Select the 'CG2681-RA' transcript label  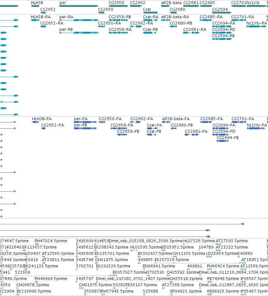tap(195, 30)
